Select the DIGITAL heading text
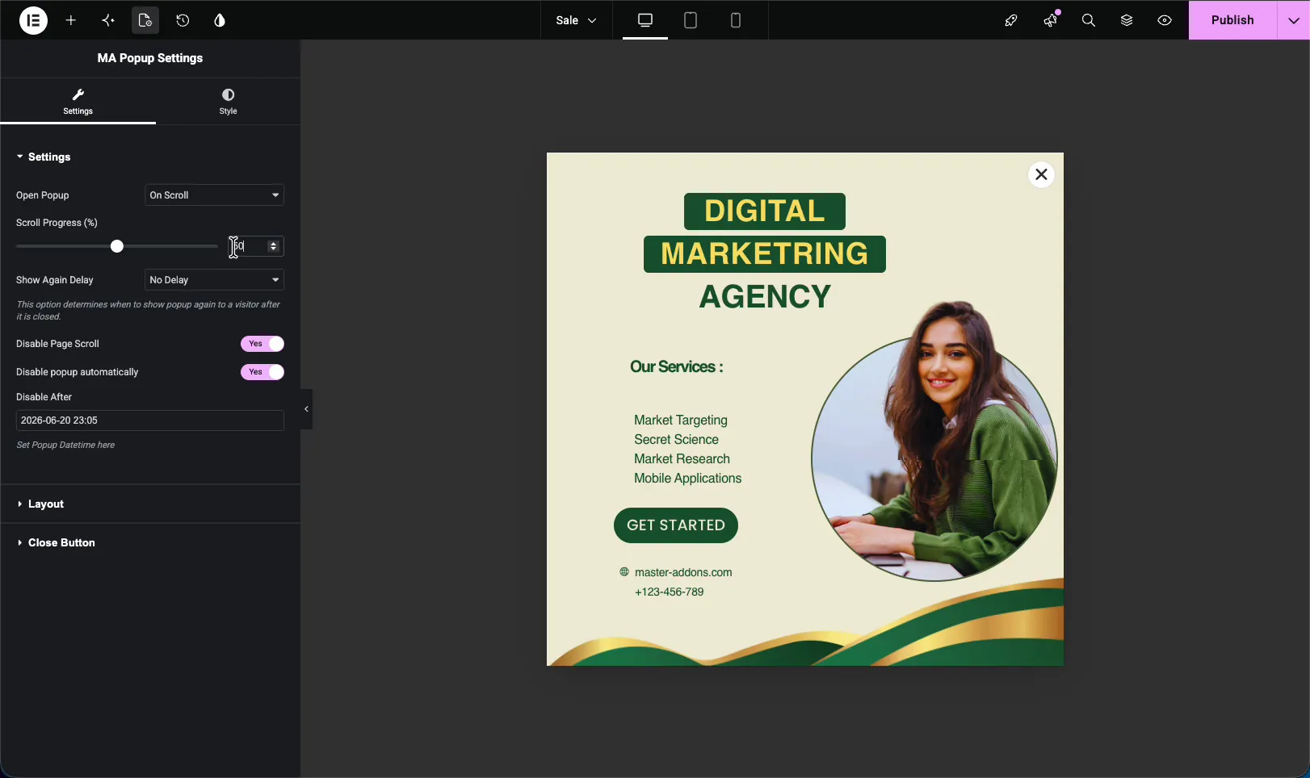 tap(764, 211)
